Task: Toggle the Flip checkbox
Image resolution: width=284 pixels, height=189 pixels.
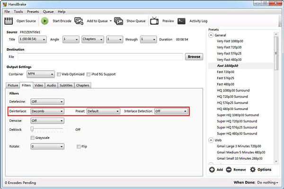Action: tap(79, 146)
